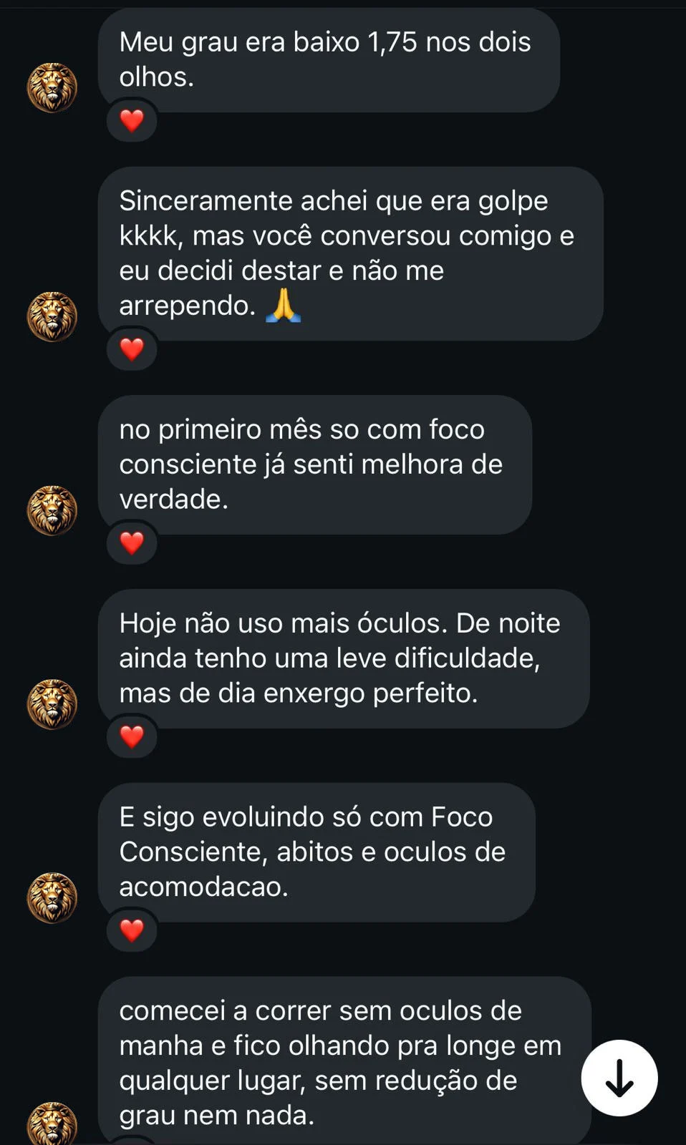Tap the lion avatar beside the "comecei a correr" message
The image size is (686, 1145).
coord(52,1124)
